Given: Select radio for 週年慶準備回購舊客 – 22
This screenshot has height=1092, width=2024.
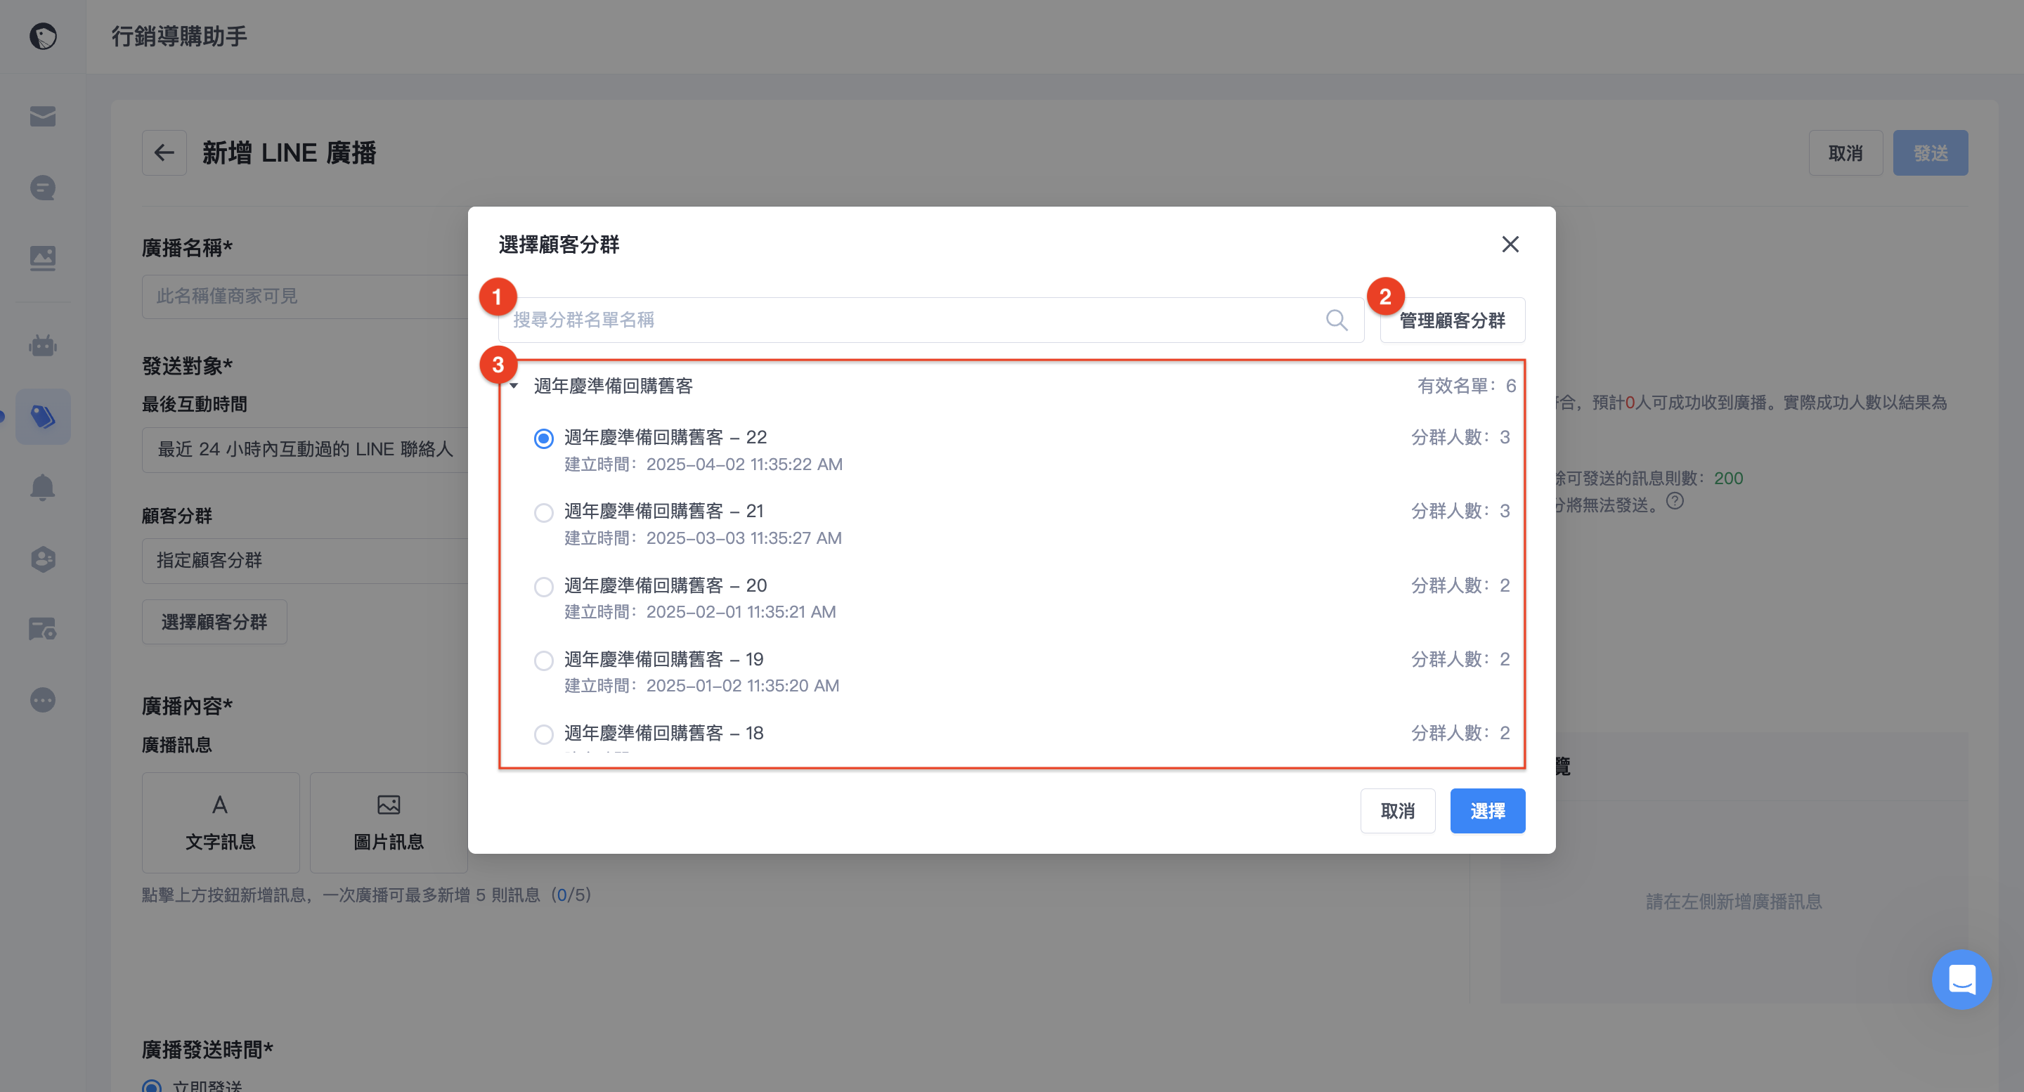Looking at the screenshot, I should tap(544, 438).
